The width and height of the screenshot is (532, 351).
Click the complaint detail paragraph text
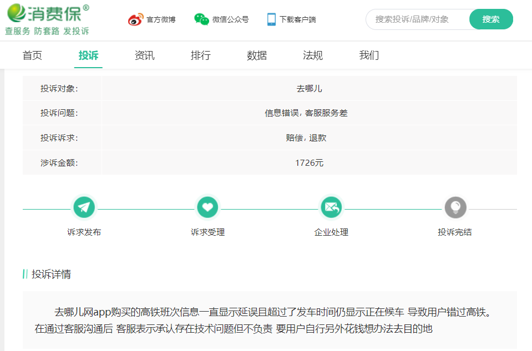click(x=263, y=320)
